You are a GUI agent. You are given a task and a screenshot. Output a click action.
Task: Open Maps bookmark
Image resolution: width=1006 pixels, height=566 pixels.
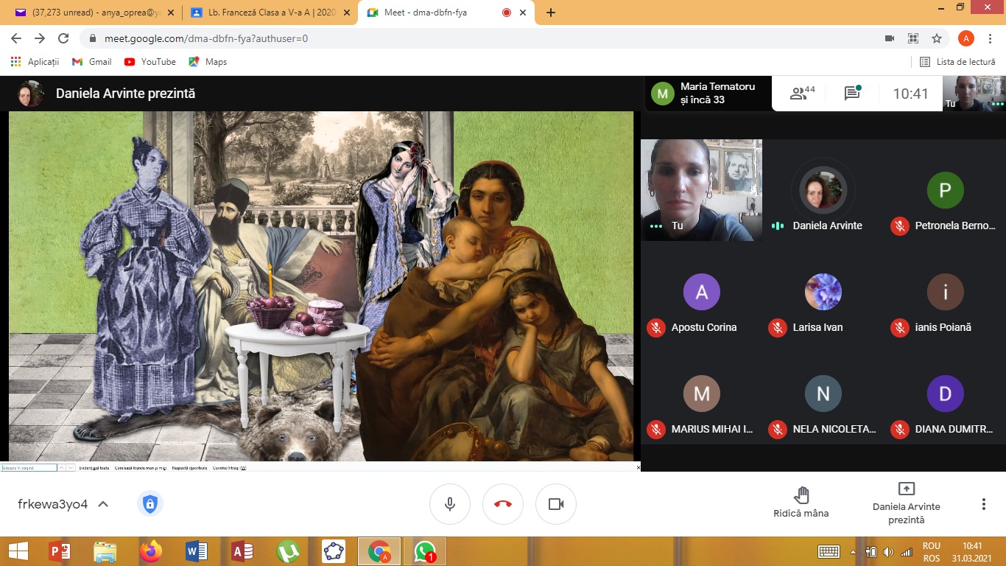(208, 62)
